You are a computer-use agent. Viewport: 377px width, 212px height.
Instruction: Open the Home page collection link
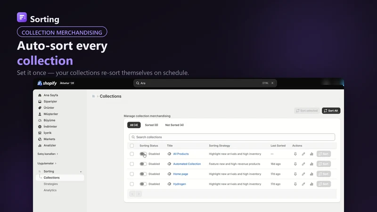point(180,174)
